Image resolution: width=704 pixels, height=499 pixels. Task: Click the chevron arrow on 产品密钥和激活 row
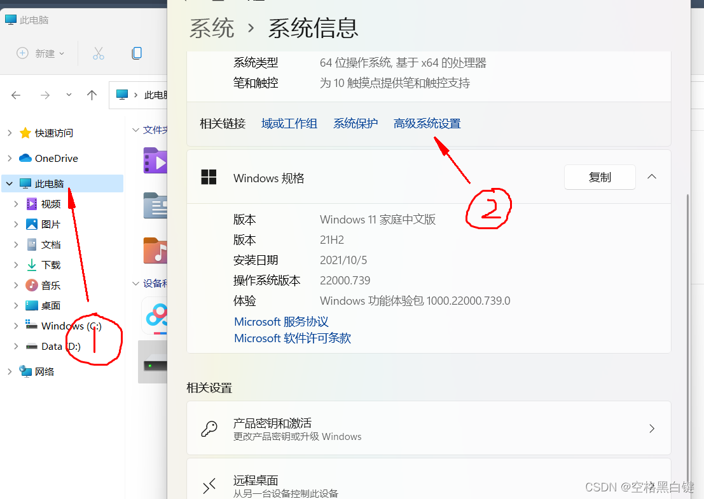651,429
